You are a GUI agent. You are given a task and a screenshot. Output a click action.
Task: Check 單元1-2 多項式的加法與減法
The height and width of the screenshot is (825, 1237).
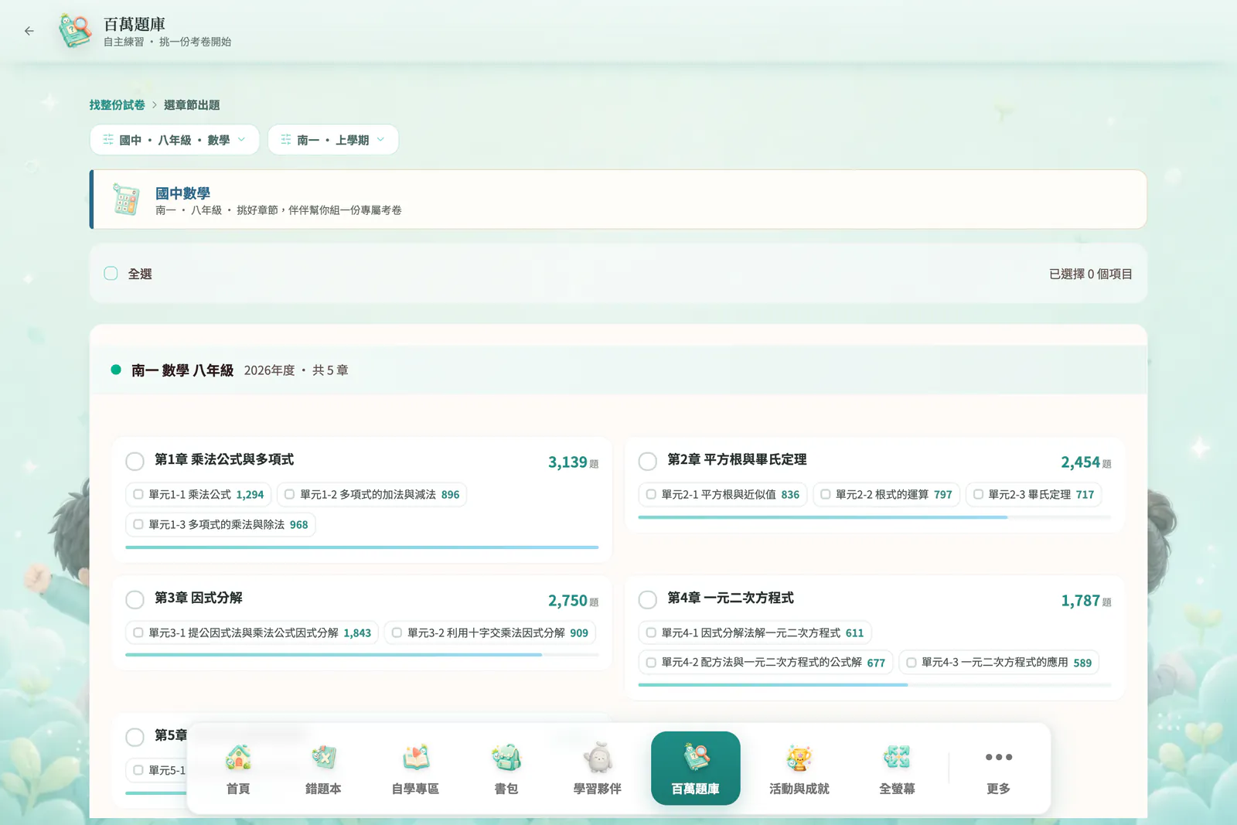[290, 495]
